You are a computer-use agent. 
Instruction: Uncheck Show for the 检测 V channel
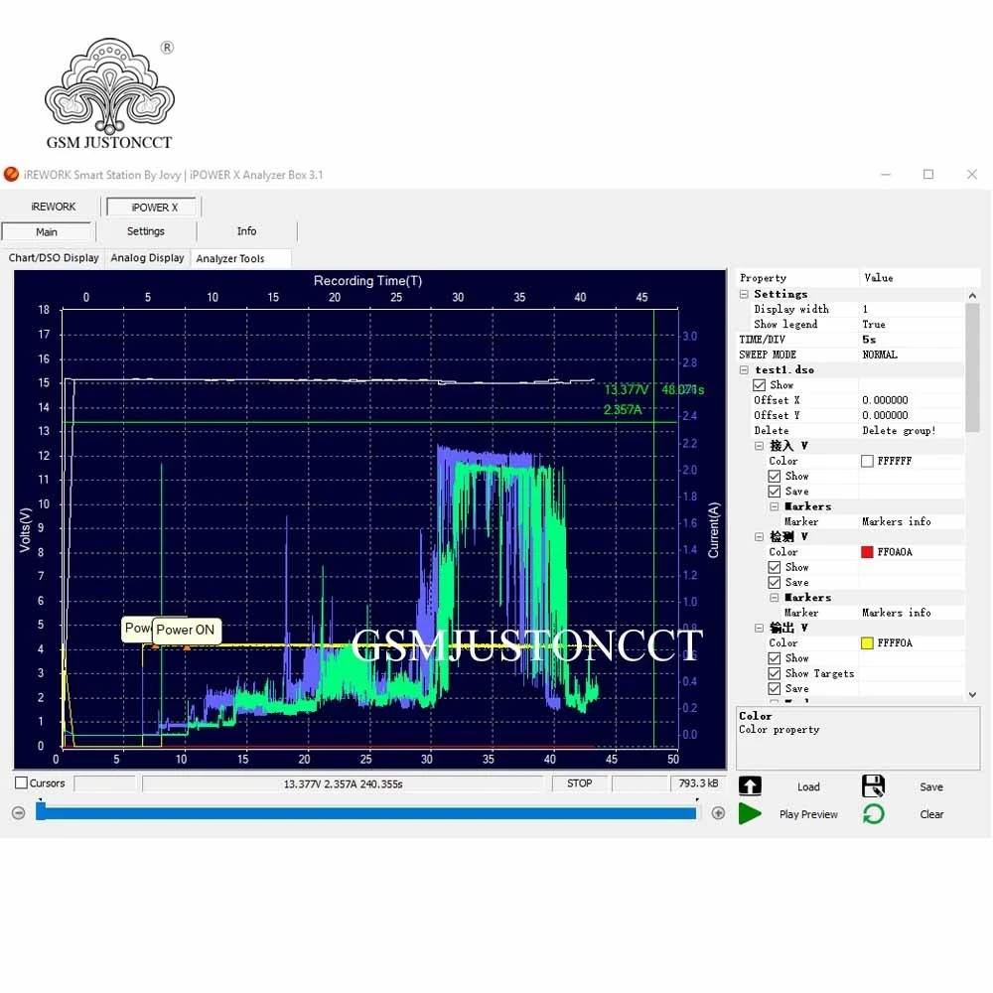[x=774, y=567]
